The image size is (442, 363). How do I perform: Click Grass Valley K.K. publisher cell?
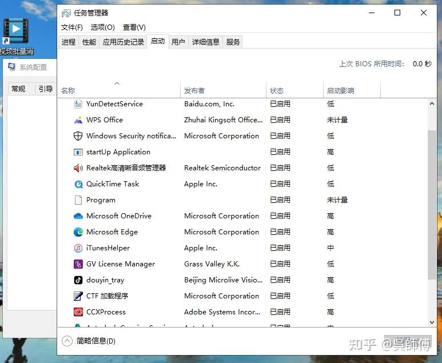(x=212, y=264)
